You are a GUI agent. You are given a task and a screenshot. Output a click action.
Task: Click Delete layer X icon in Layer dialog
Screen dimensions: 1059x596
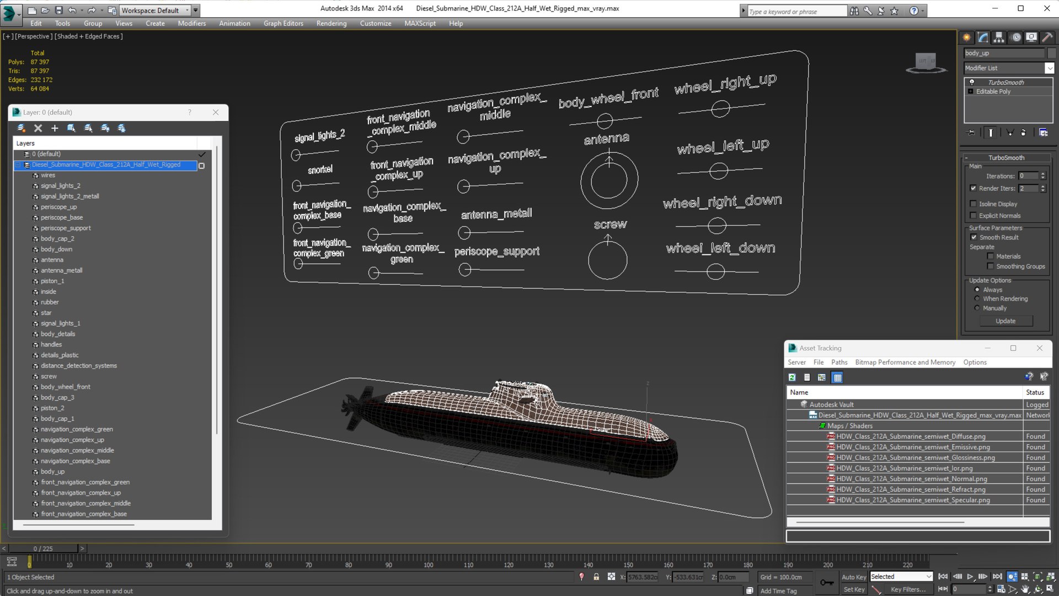point(38,128)
